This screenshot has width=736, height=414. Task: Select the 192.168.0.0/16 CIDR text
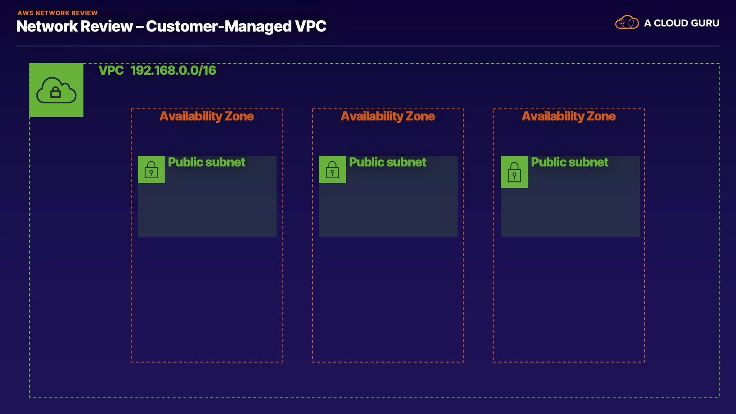(173, 71)
